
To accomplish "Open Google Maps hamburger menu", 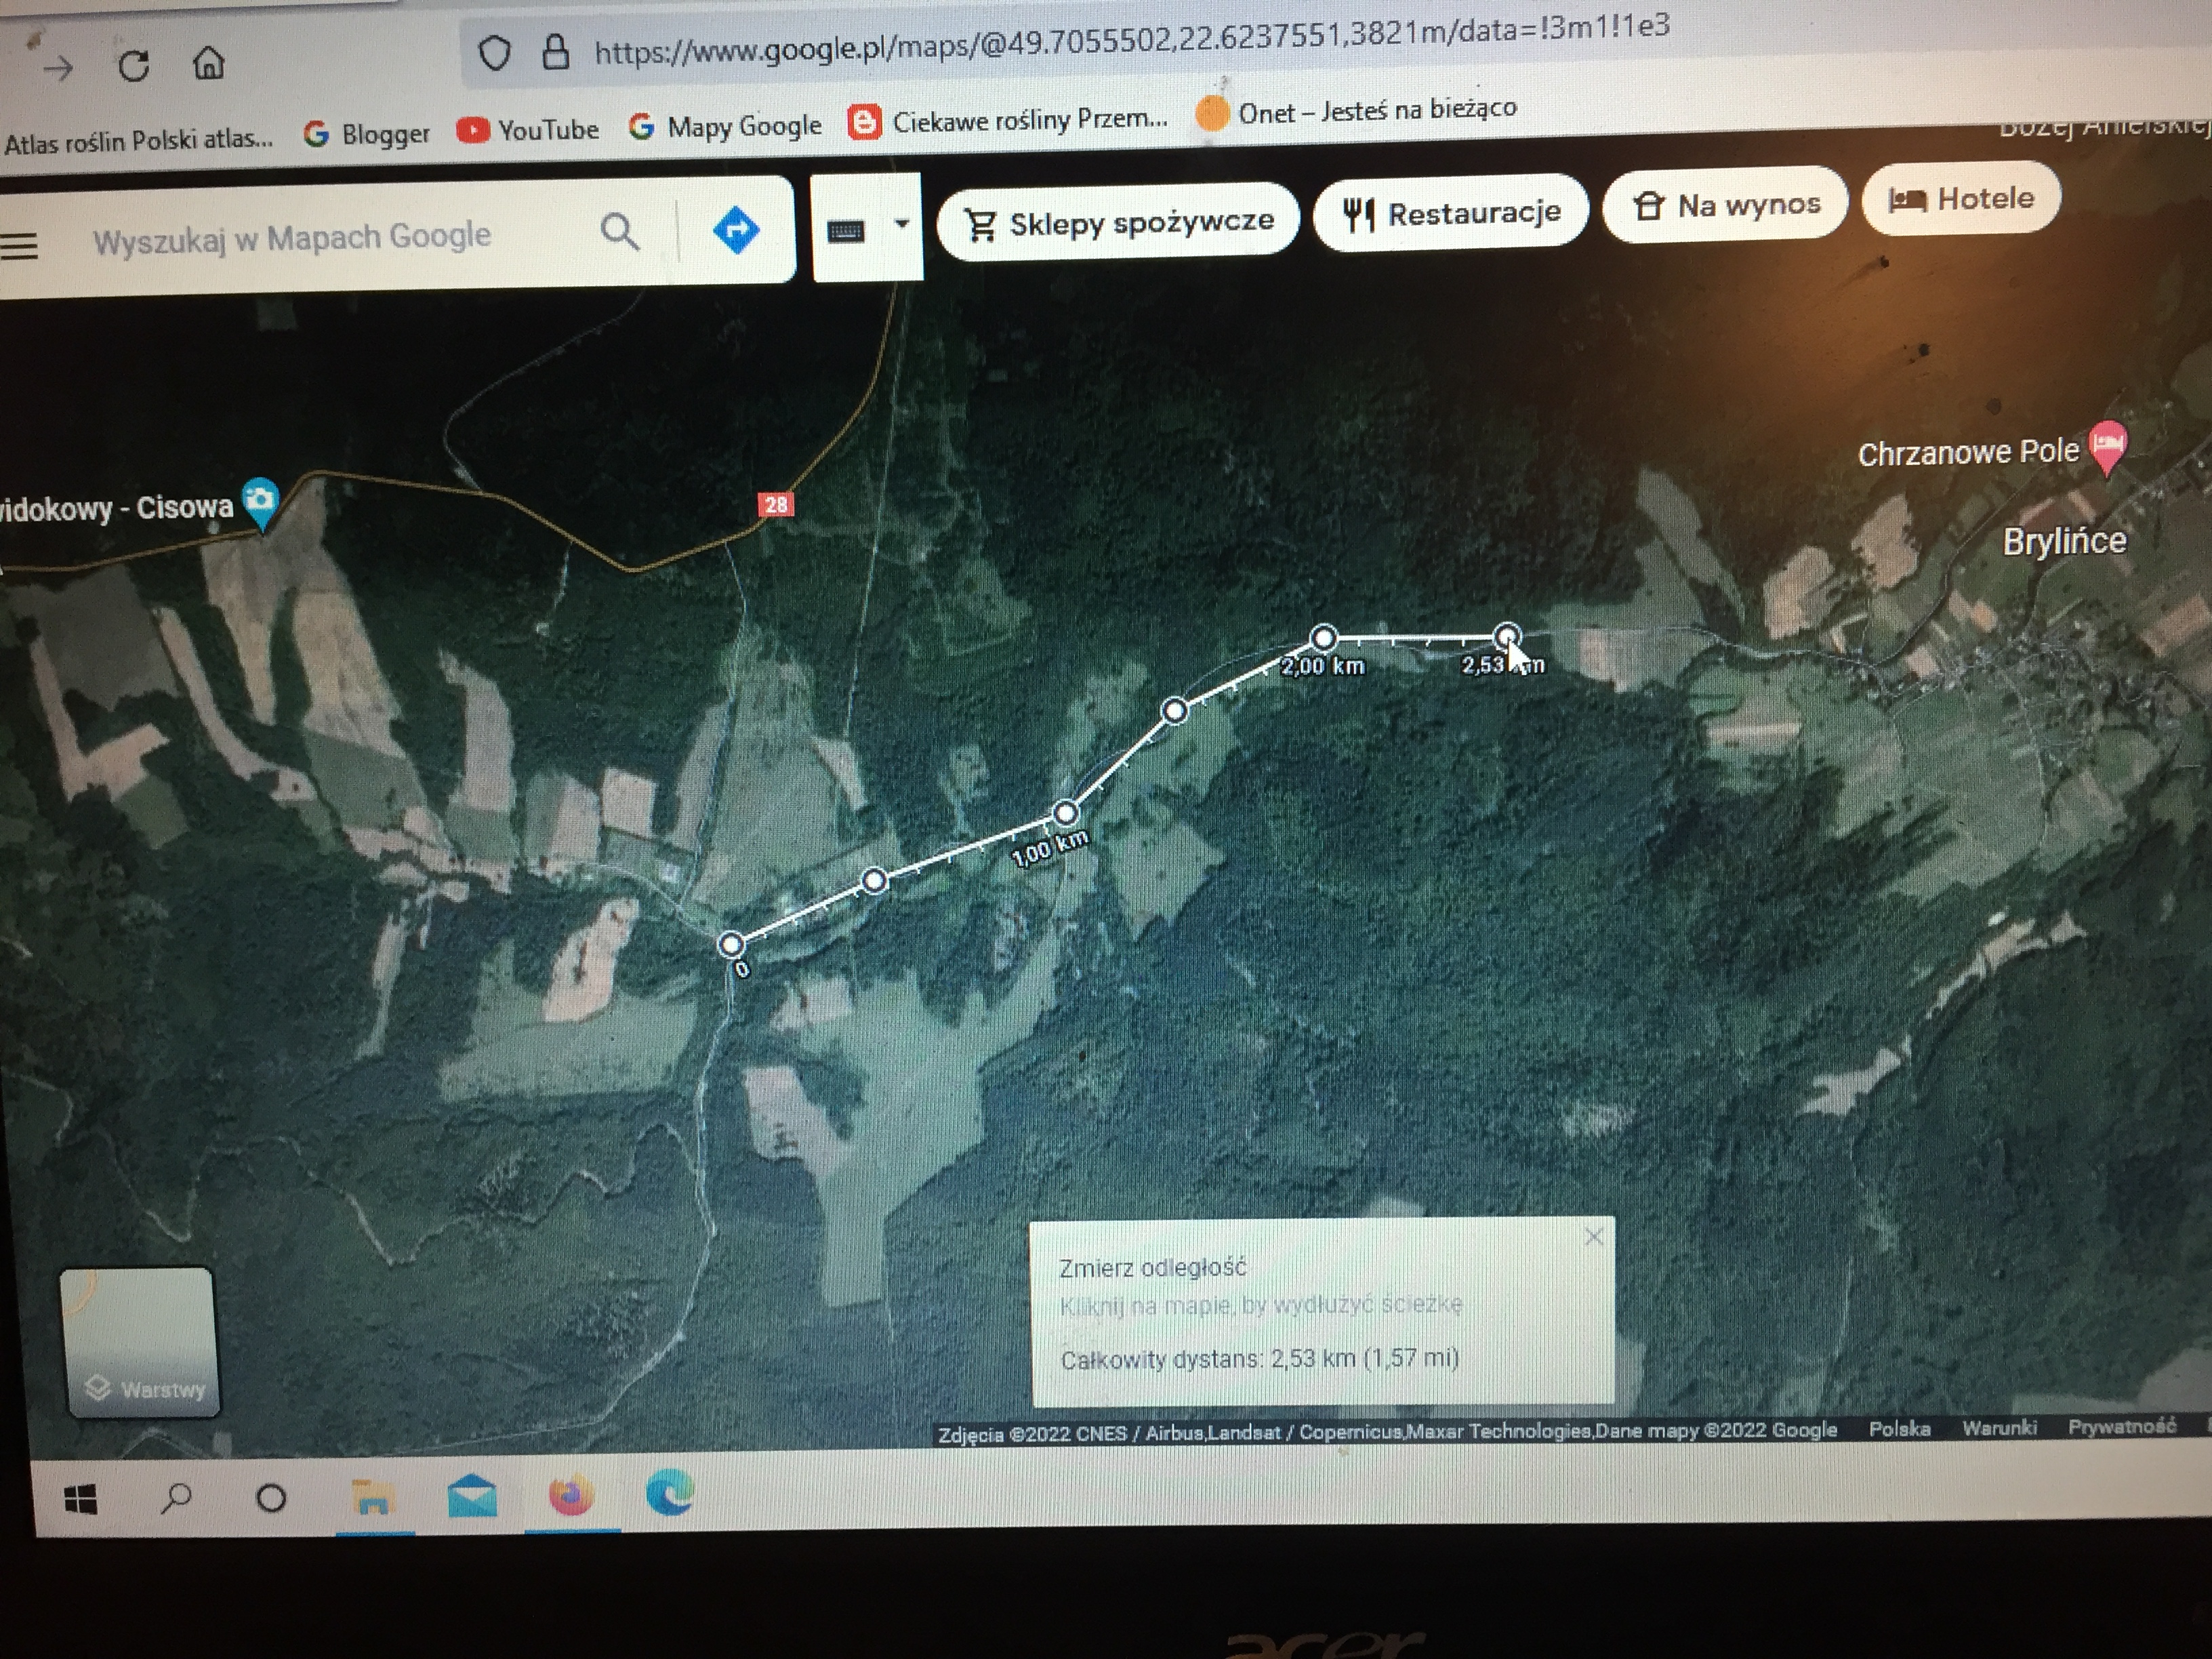I will (20, 245).
